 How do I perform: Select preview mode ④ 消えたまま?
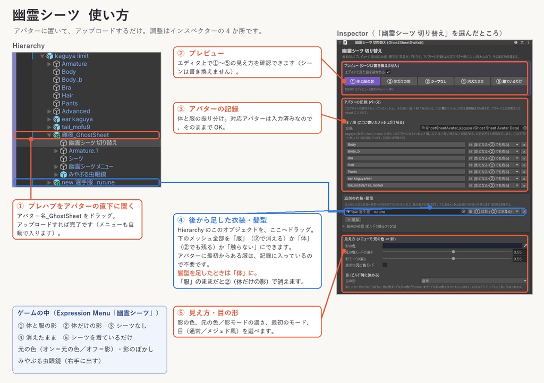pyautogui.click(x=472, y=81)
